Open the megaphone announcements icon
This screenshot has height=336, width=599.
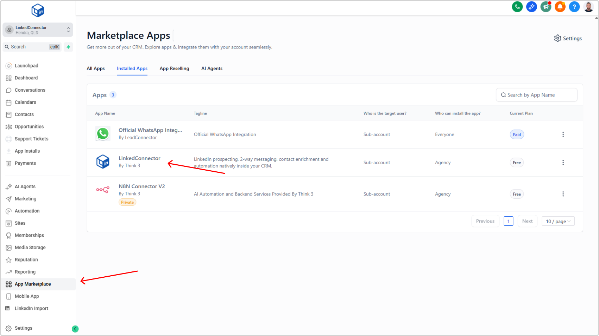[x=546, y=7]
